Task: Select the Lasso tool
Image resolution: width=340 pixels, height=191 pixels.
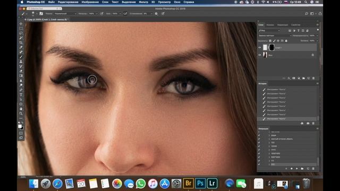Action: (x=21, y=33)
